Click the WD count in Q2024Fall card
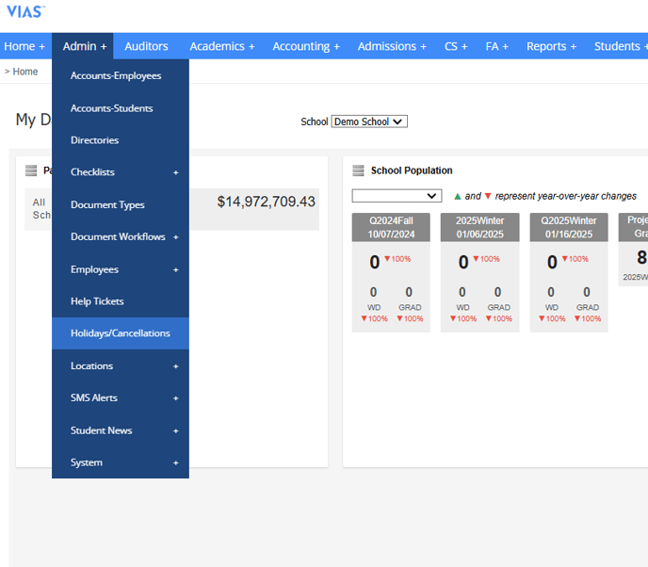The image size is (648, 567). 373,292
